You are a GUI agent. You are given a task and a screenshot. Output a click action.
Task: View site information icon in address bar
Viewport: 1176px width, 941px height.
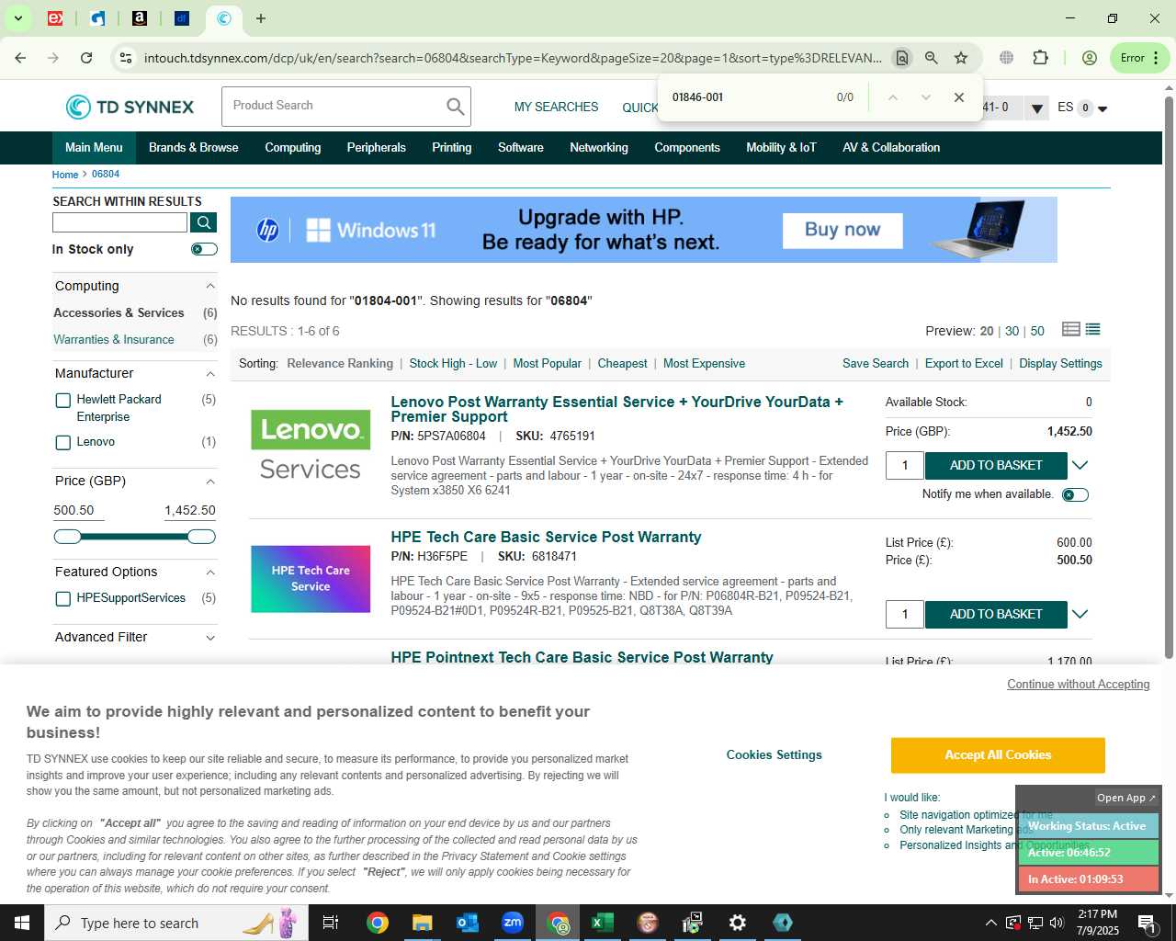tap(126, 58)
